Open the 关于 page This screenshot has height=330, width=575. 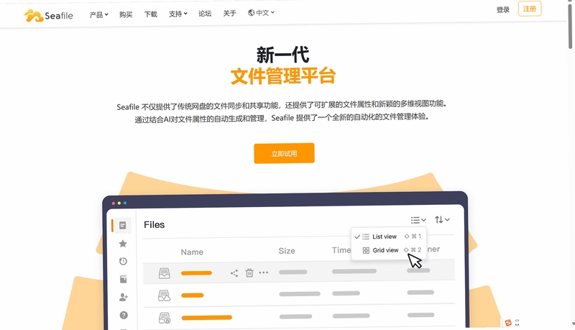point(229,13)
